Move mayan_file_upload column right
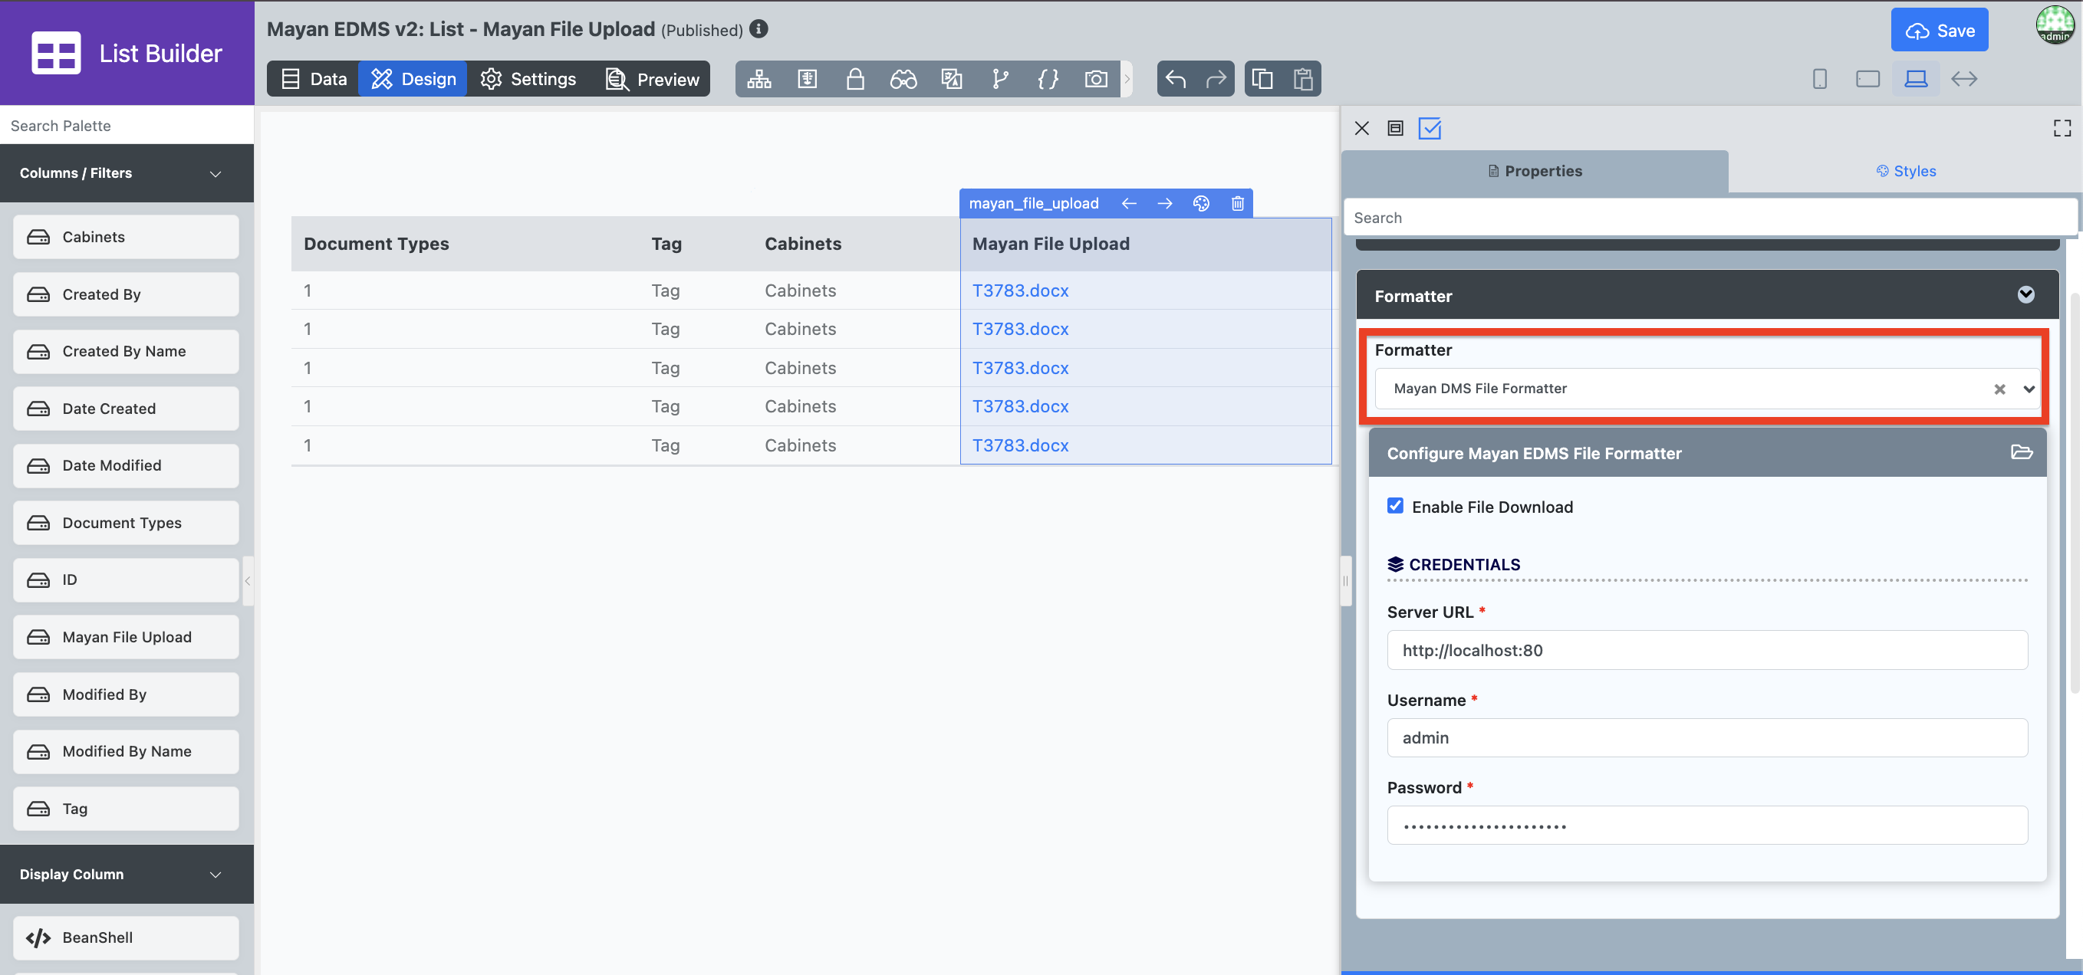The width and height of the screenshot is (2083, 975). (x=1164, y=204)
